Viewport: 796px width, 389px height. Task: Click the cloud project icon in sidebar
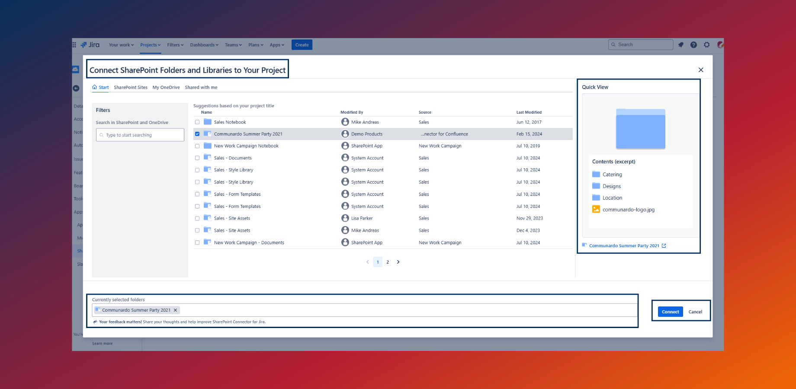click(75, 69)
